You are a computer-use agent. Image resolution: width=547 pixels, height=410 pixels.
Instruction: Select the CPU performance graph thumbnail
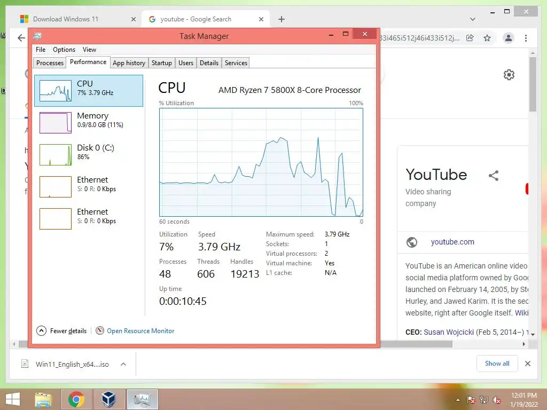56,91
